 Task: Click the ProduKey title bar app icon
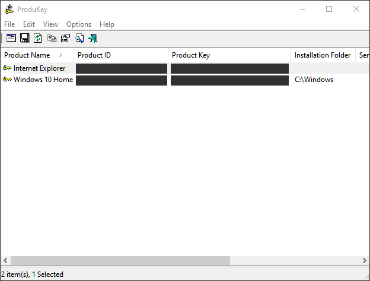click(9, 10)
